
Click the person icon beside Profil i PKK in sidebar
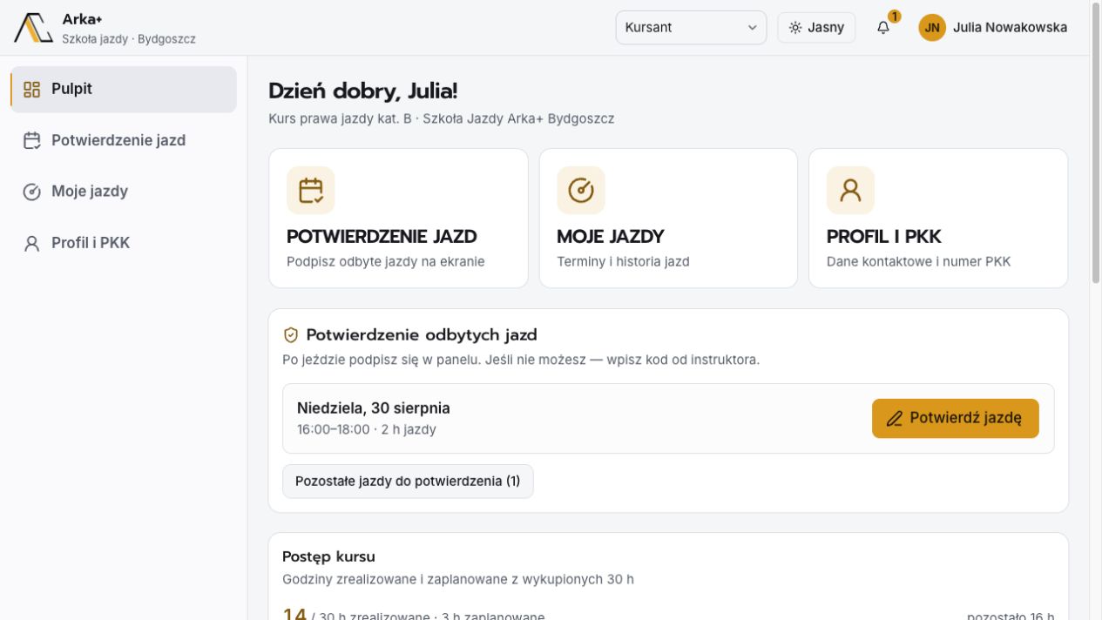[x=32, y=243]
